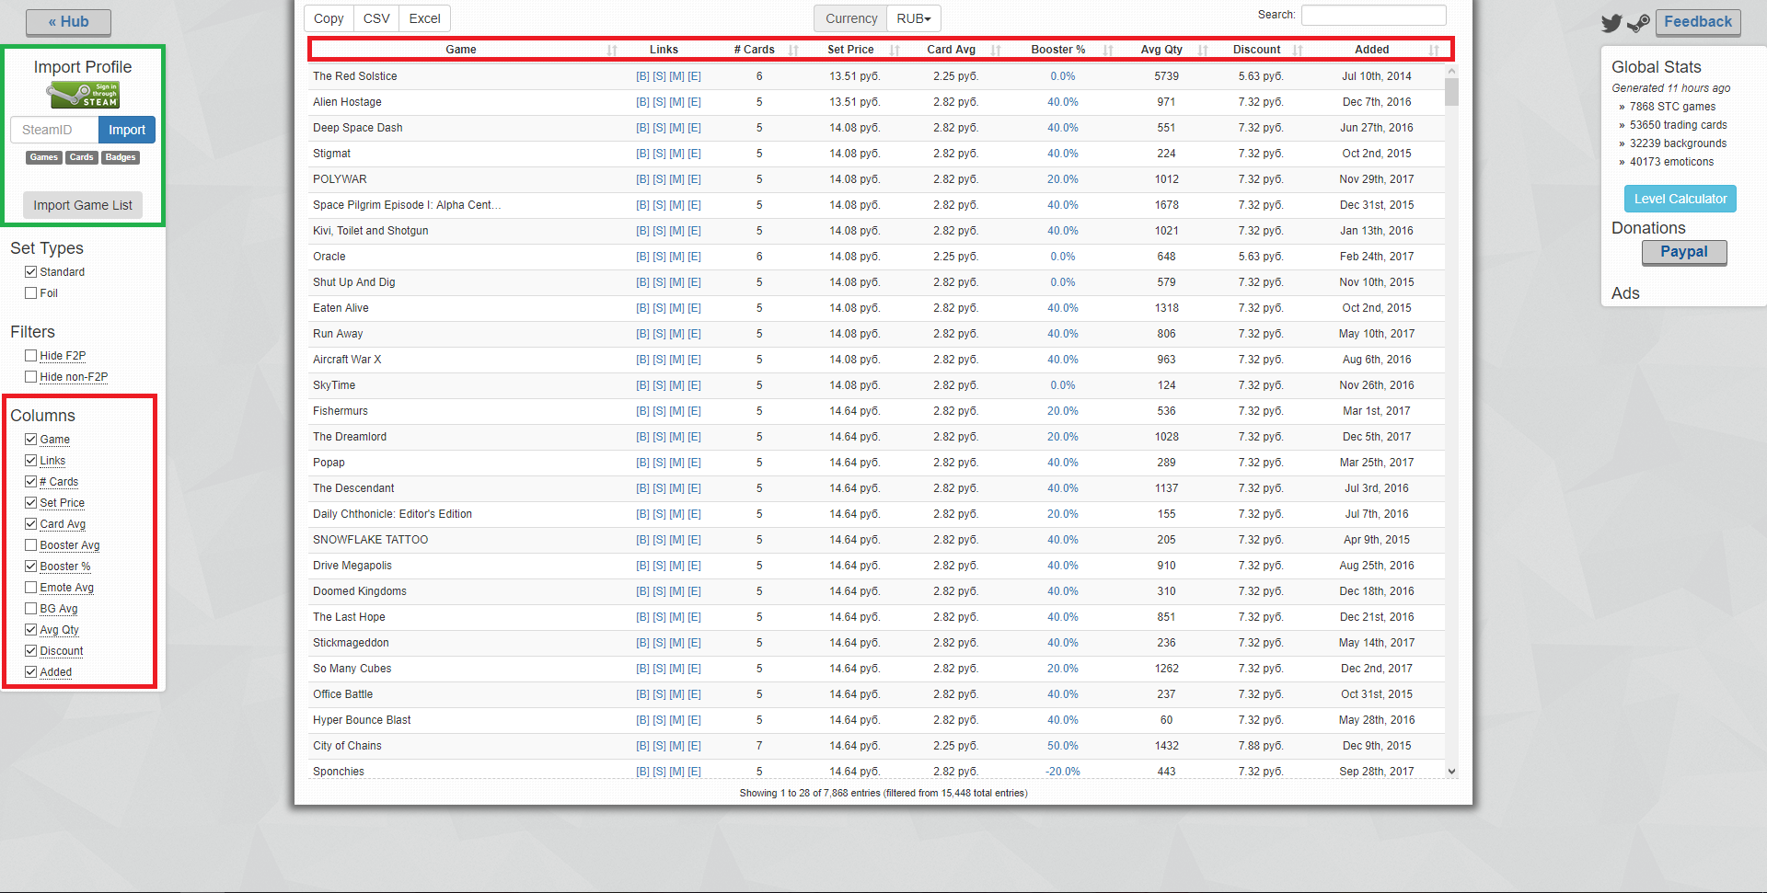This screenshot has width=1767, height=893.
Task: Open the Steam group icon
Action: pos(1638,23)
